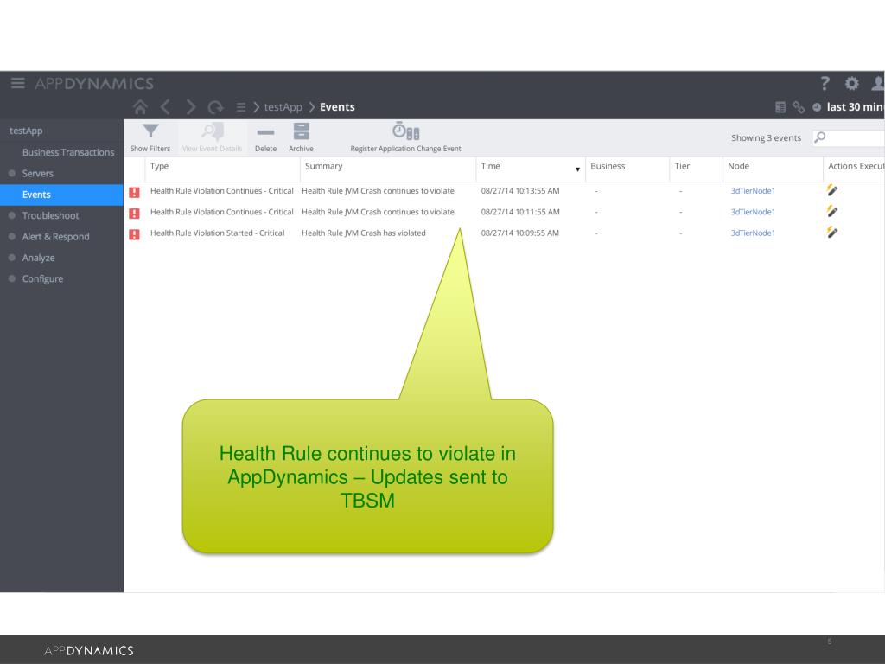Click the link chain icon near time range

pos(798,107)
